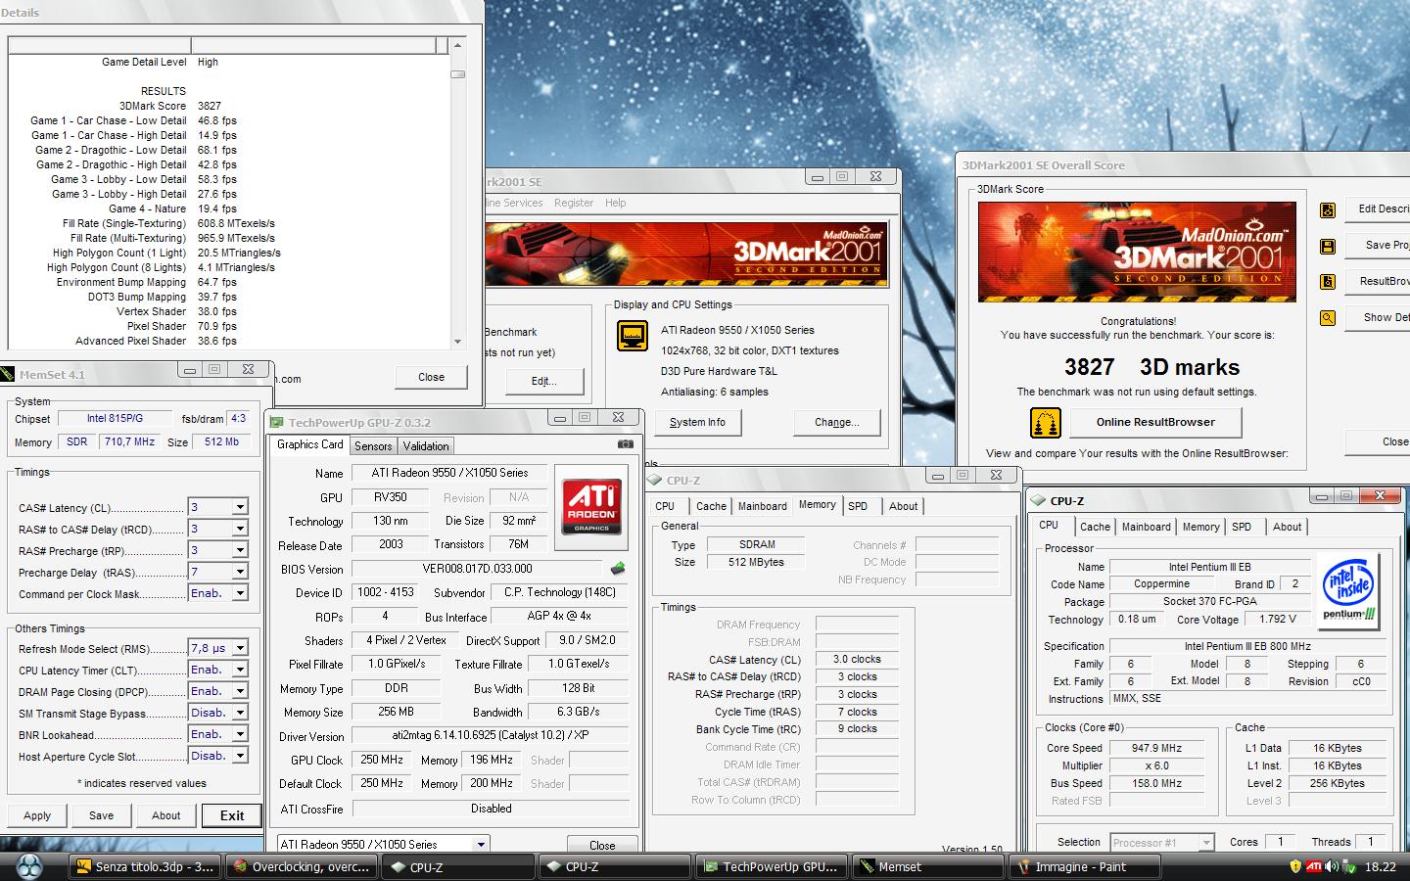This screenshot has height=881, width=1410.
Task: Open Command per Clock Mask dropdown
Action: click(240, 593)
